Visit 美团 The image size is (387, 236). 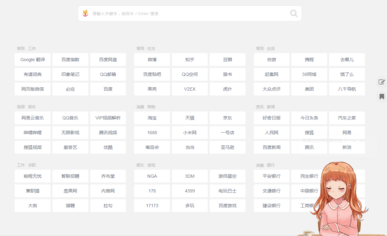click(309, 89)
